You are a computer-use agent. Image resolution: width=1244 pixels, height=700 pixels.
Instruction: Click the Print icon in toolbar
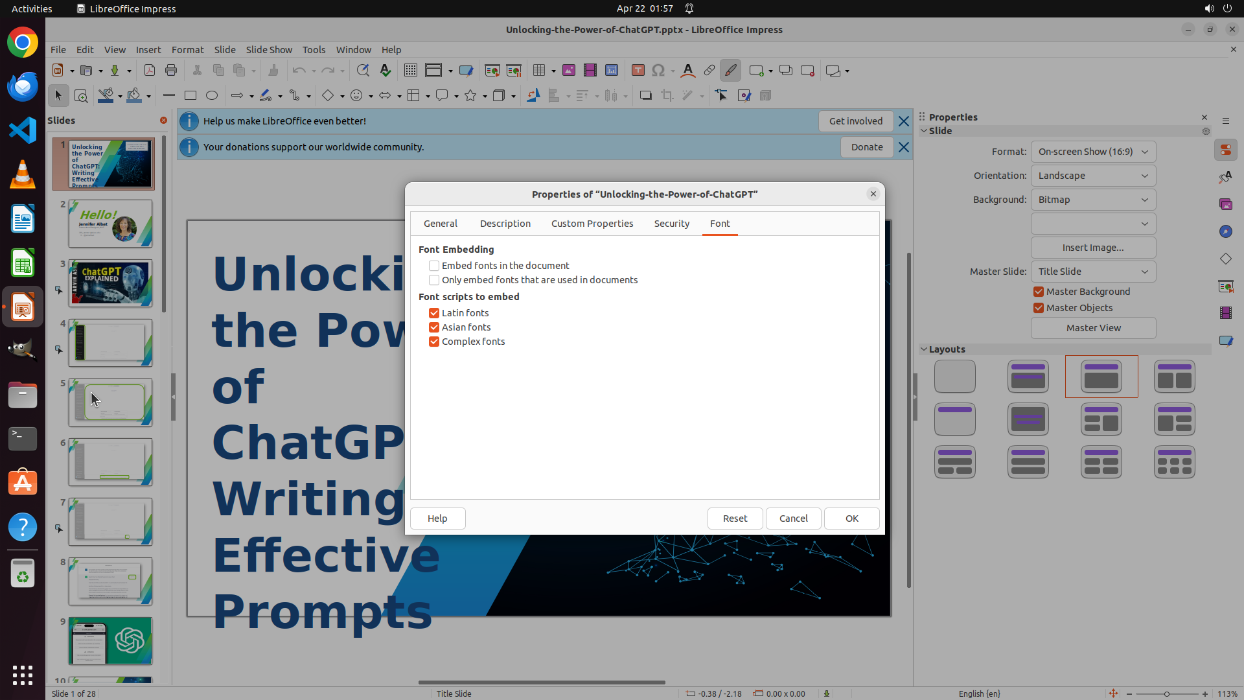click(x=171, y=71)
